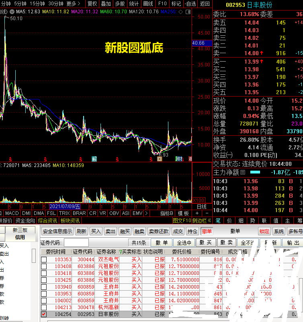Screen dimensions: 303x322
Task: Switch to the 综合资讯 tab
Action: point(47,221)
